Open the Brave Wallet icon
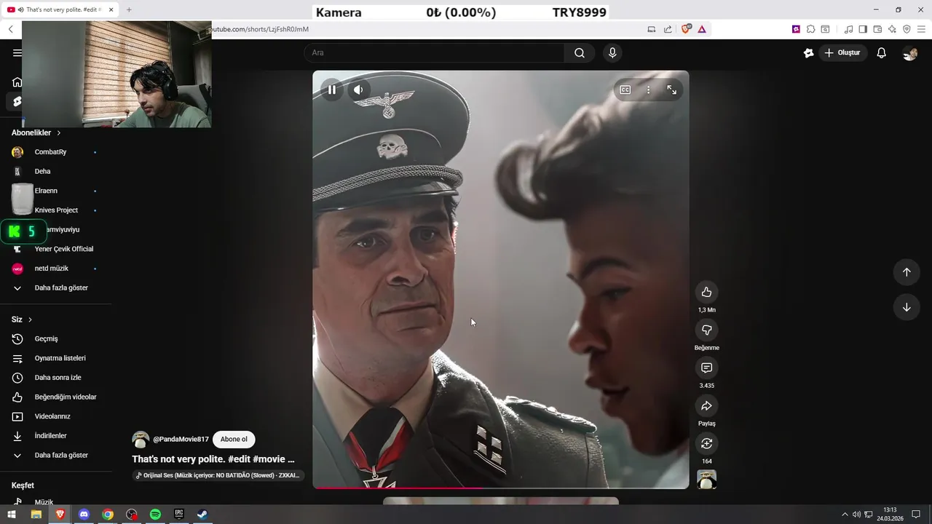Screen dimensions: 932x524 coord(877,29)
